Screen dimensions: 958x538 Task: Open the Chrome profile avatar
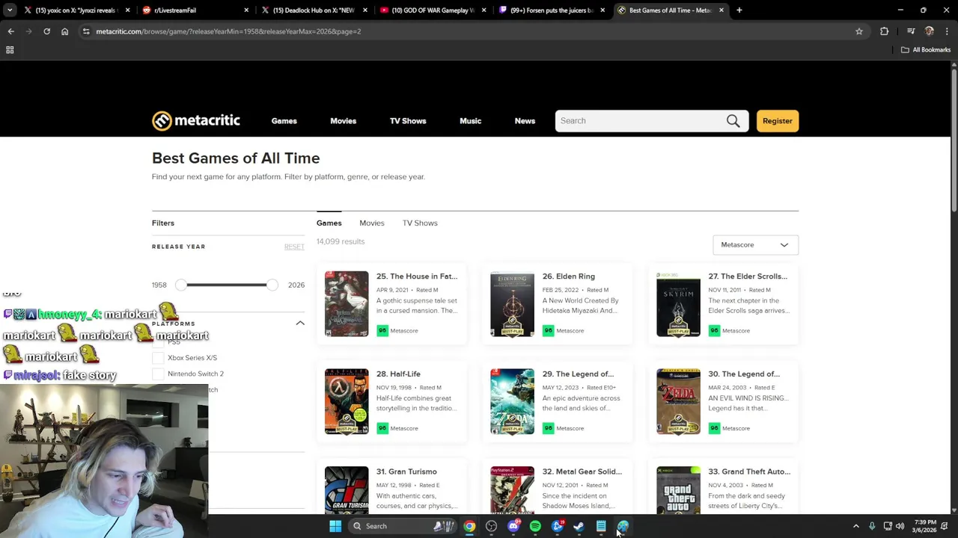[x=930, y=31]
